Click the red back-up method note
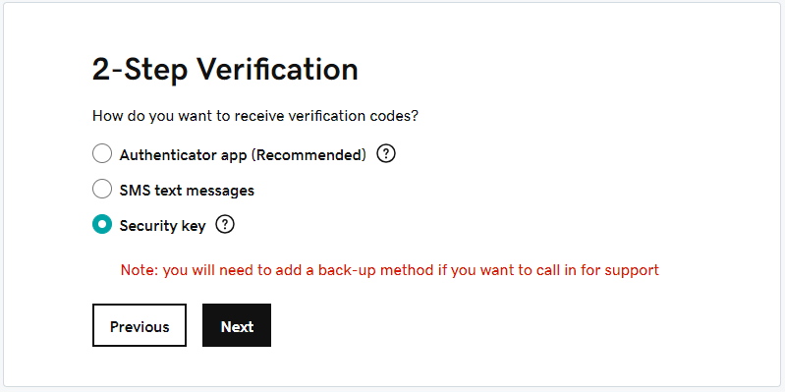Screen dimensions: 785x392 (390, 270)
